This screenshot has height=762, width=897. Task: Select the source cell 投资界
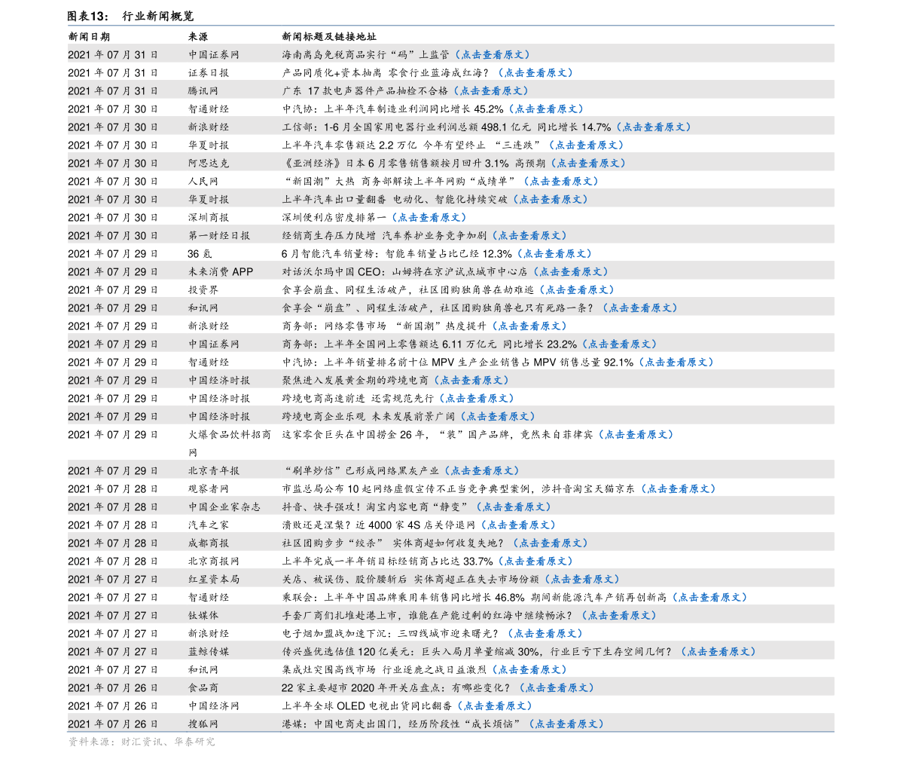click(203, 289)
